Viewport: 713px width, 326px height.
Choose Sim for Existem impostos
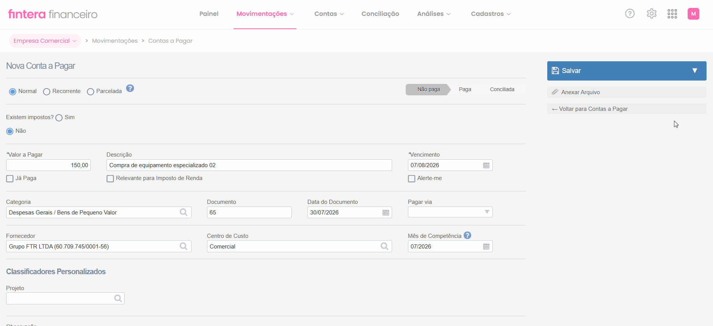pyautogui.click(x=59, y=118)
